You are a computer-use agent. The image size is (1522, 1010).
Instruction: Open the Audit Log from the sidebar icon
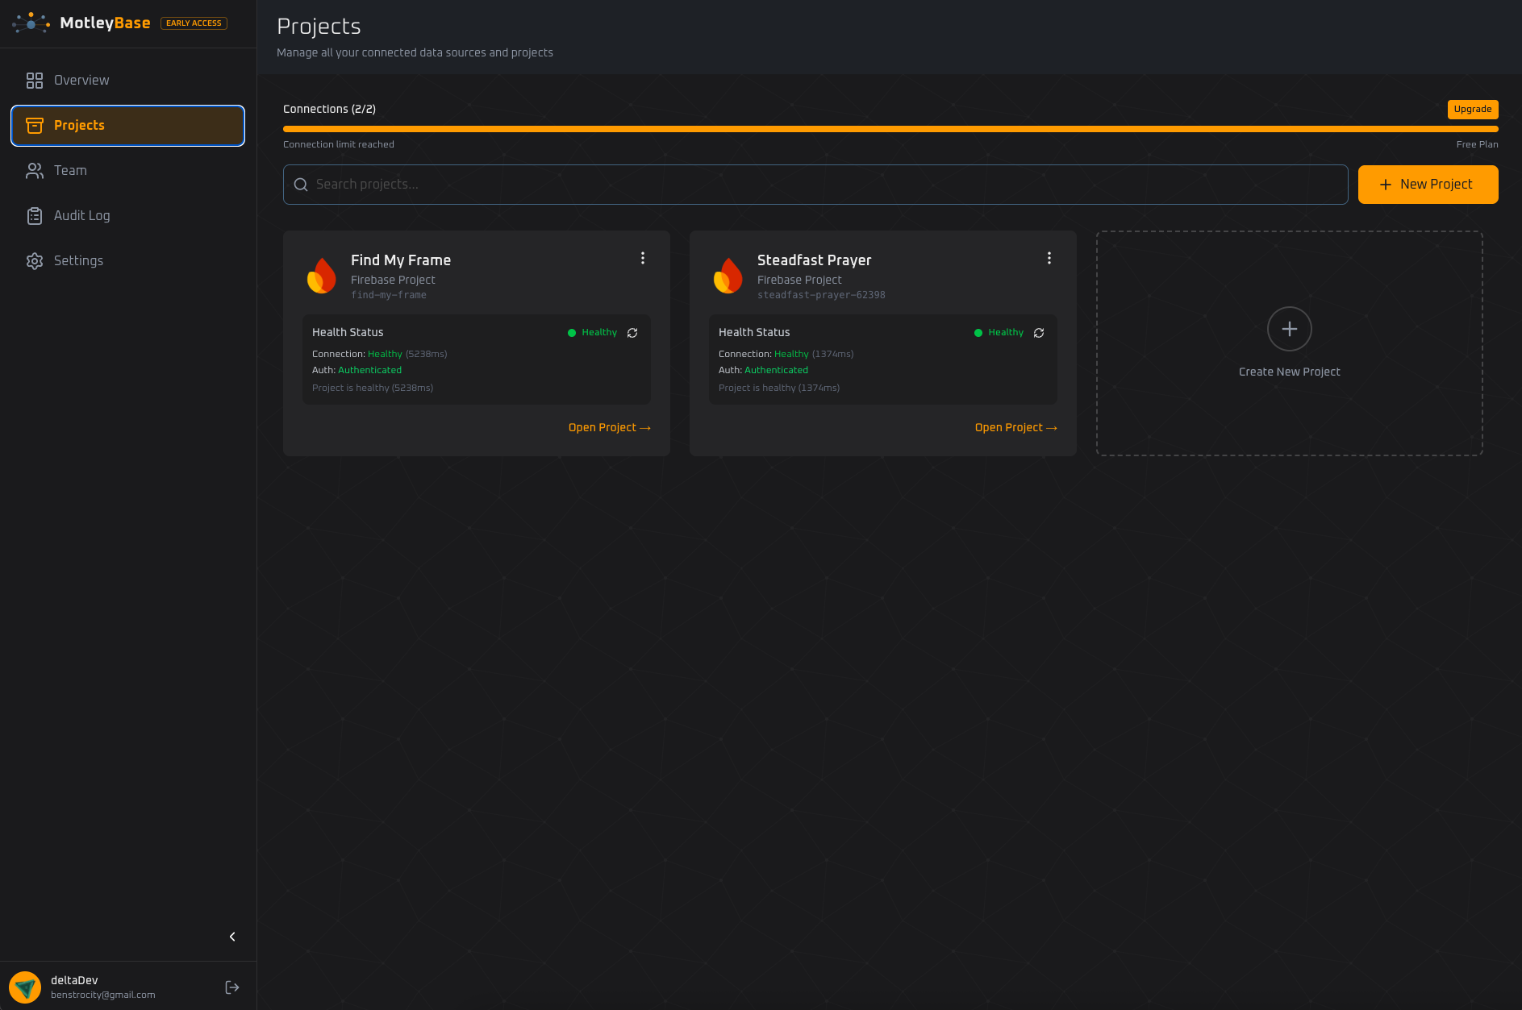(35, 215)
